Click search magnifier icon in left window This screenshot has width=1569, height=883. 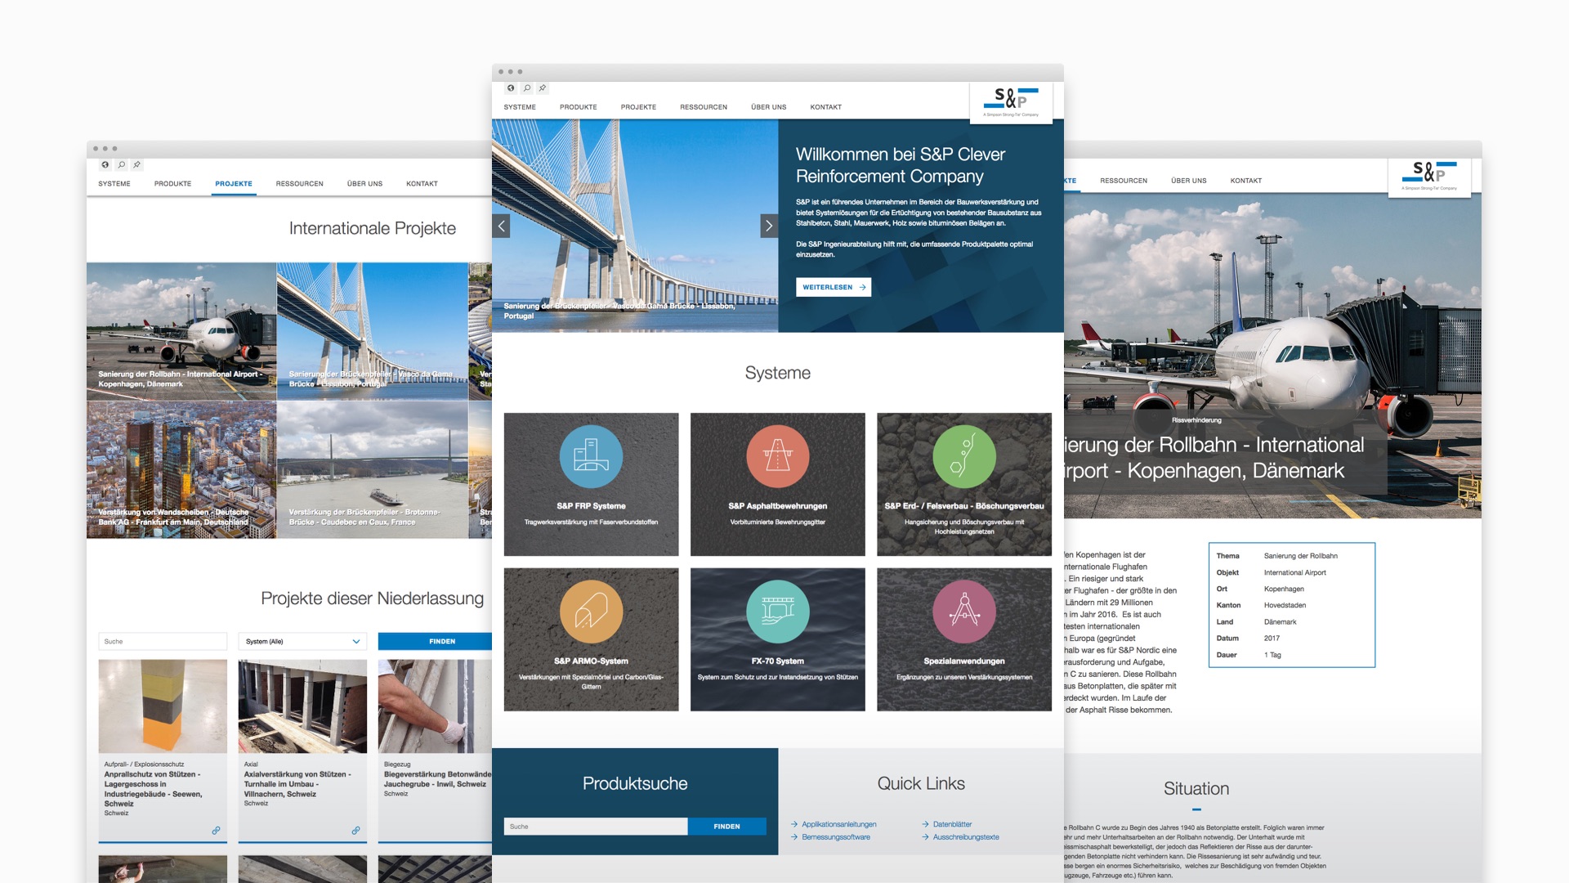pos(122,165)
